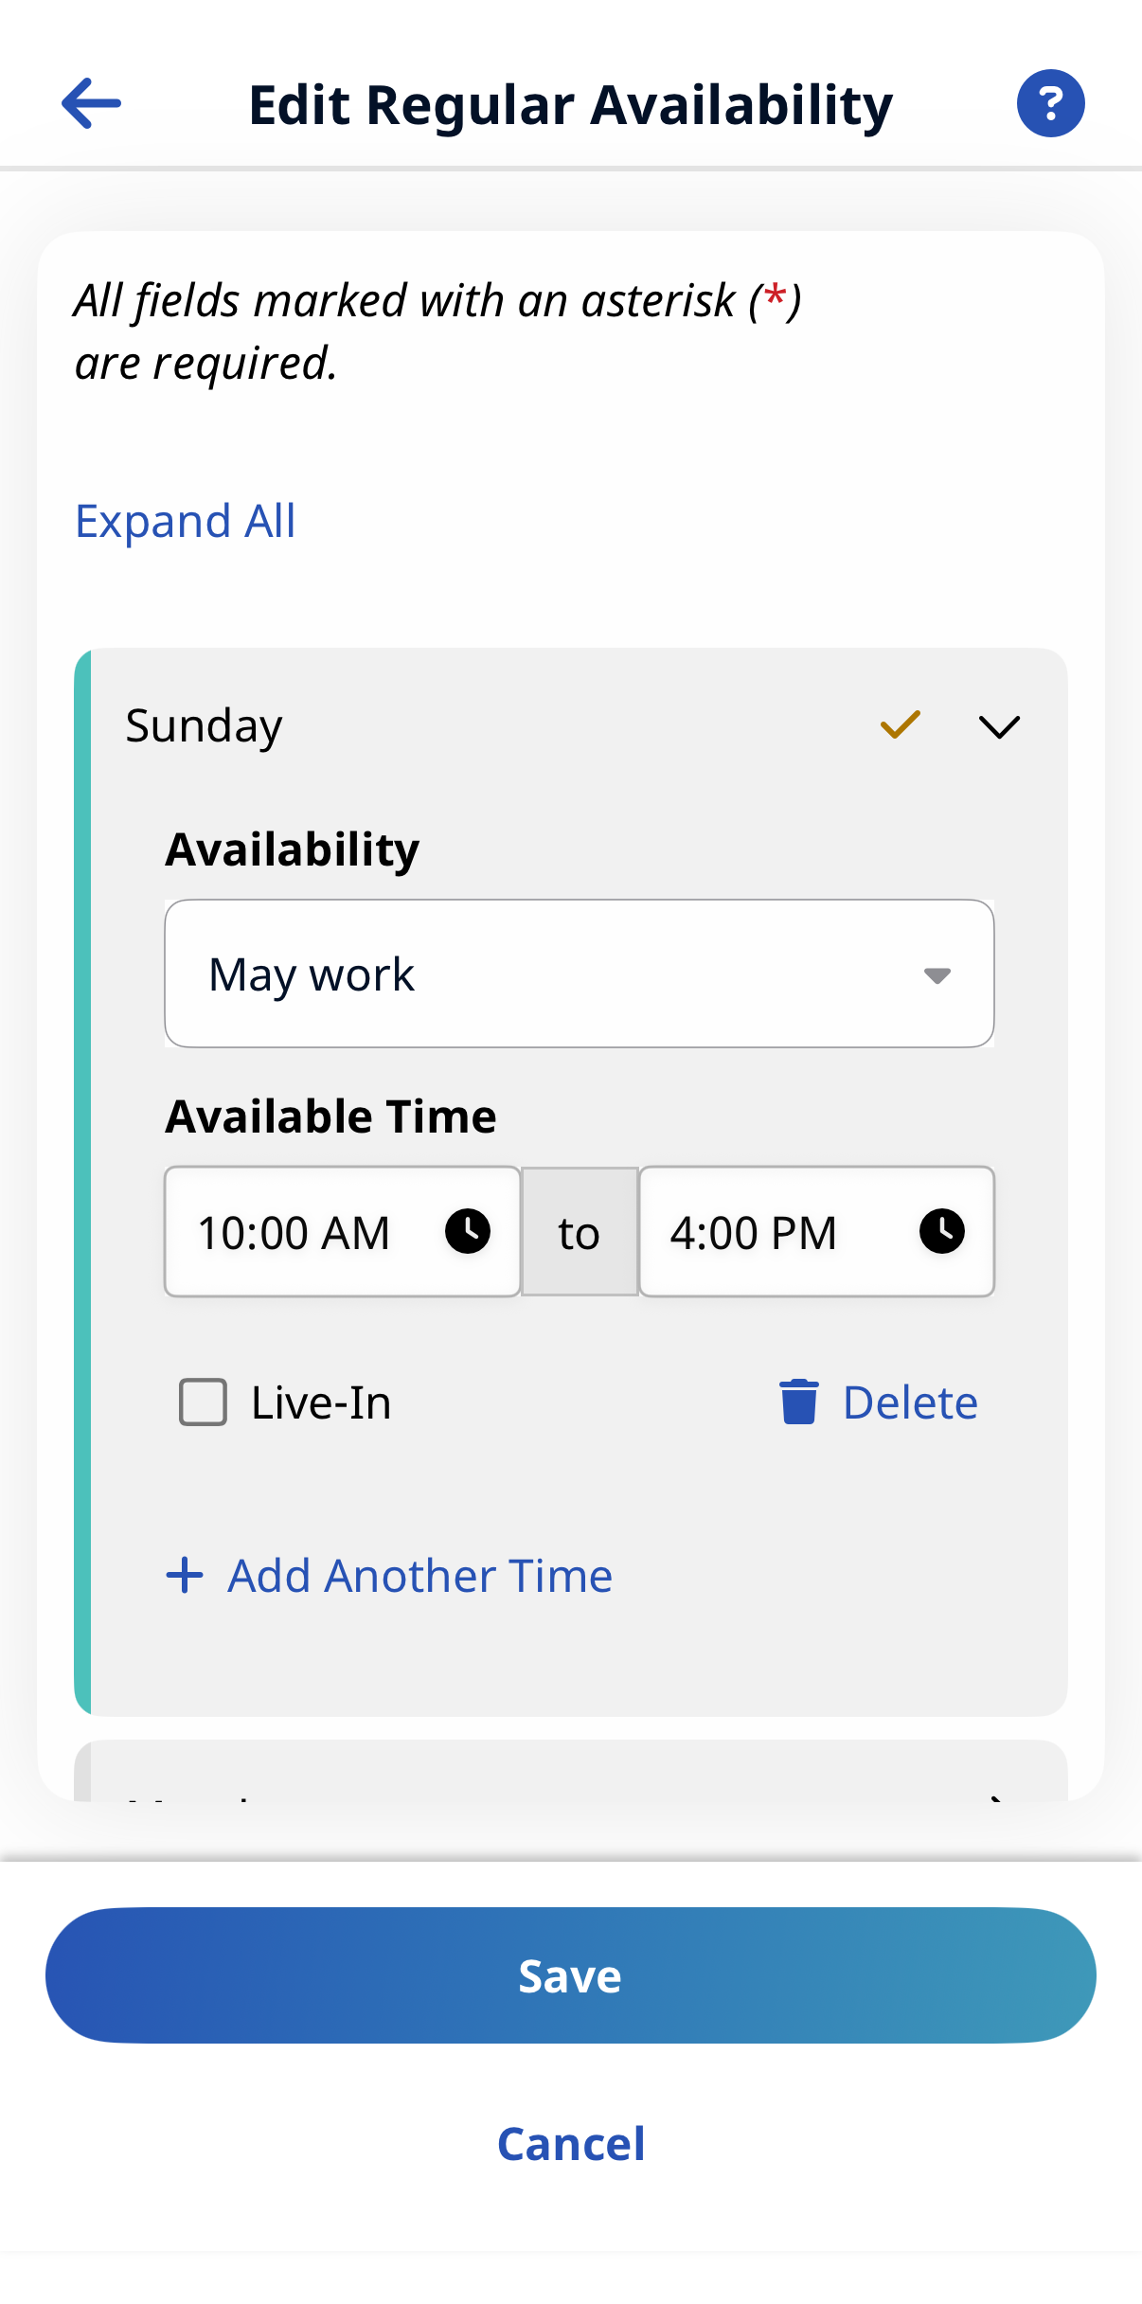Go back using the arrow icon

[91, 103]
